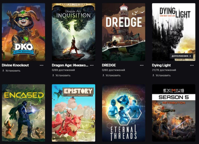Open the three-dot menu for Dying Light
199x144 pixels.
tap(192, 65)
